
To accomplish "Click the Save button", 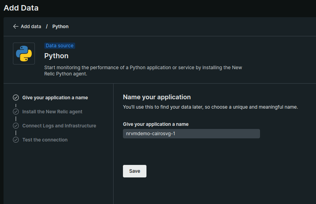I will [x=135, y=171].
